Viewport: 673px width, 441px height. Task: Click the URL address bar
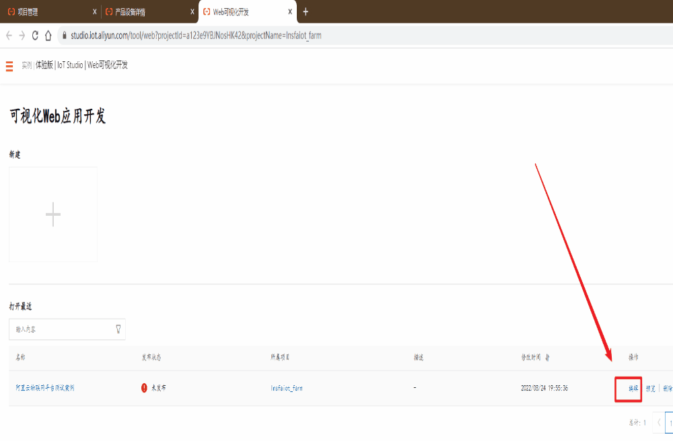[x=365, y=36]
